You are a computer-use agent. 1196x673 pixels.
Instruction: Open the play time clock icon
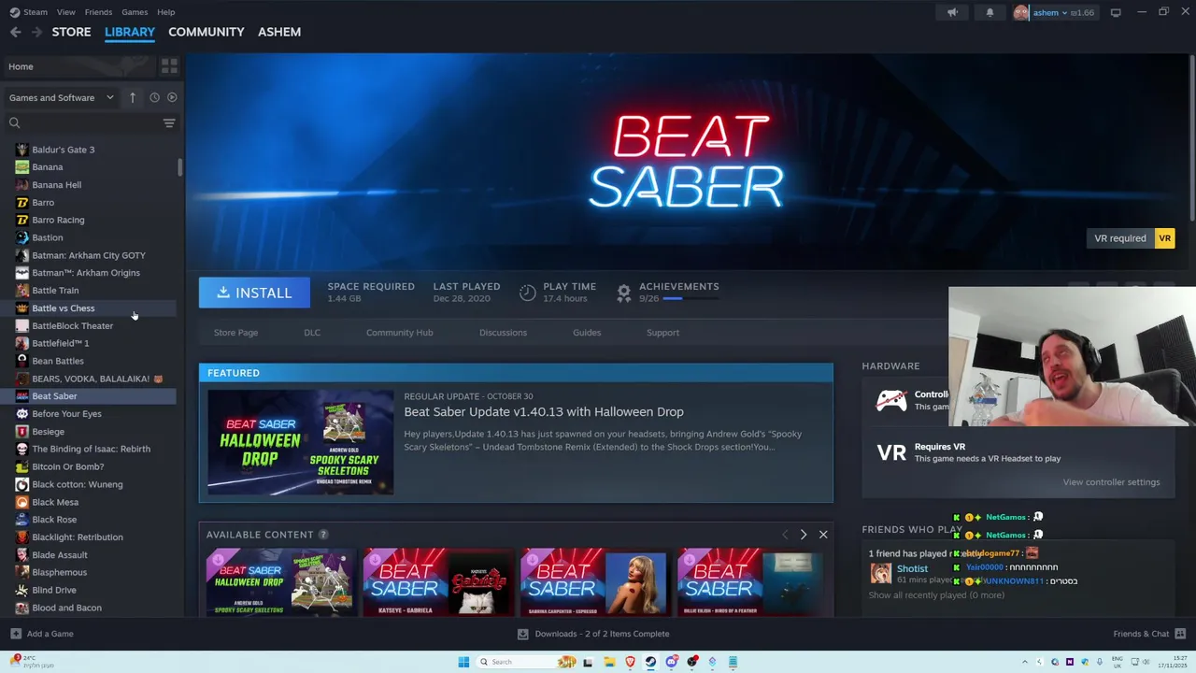click(x=527, y=293)
